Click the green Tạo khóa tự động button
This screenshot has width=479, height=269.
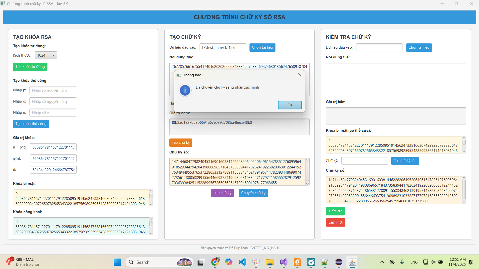click(30, 67)
